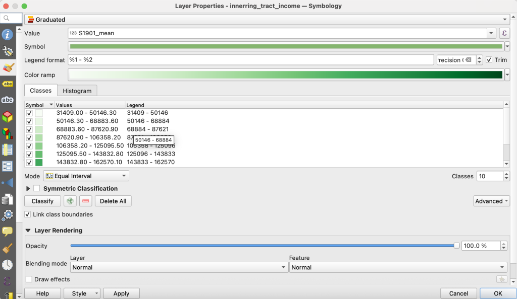Click the Legend format text field
This screenshot has height=299, width=517.
click(251, 60)
